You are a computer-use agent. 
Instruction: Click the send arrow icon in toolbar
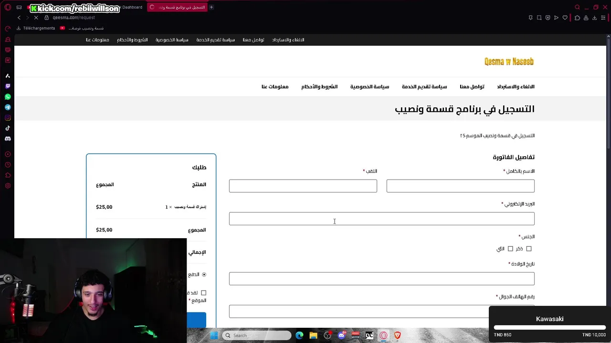tap(556, 18)
